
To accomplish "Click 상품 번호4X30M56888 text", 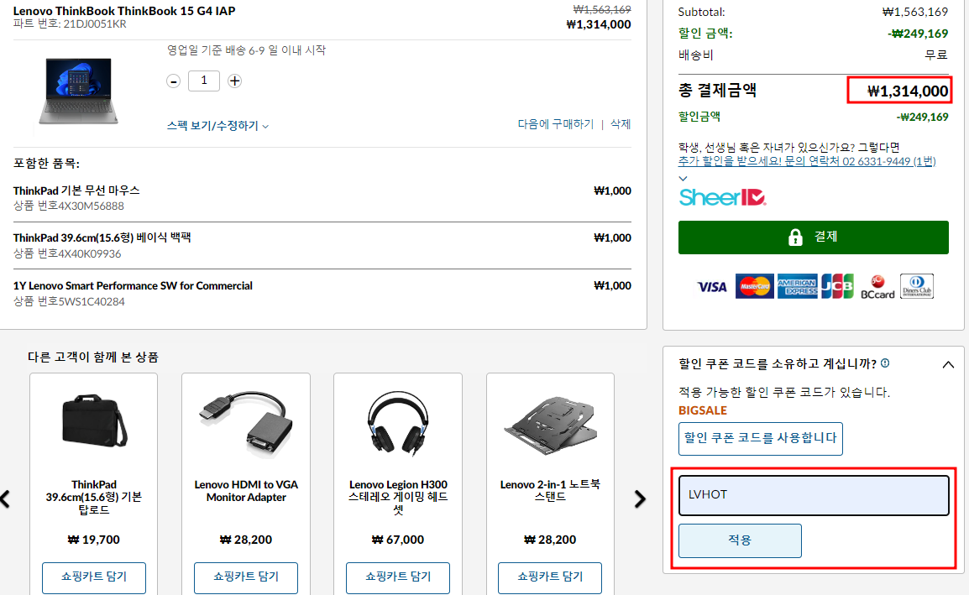I will pyautogui.click(x=69, y=206).
